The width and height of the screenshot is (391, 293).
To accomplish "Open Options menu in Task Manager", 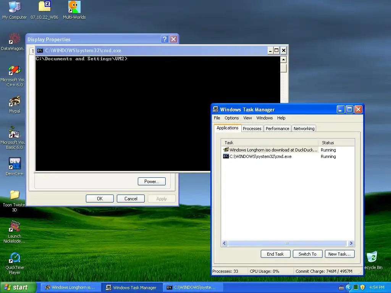I will pyautogui.click(x=232, y=118).
